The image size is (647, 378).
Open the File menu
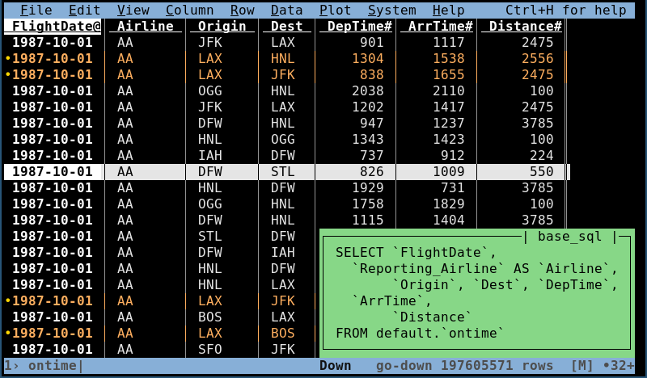pyautogui.click(x=36, y=10)
